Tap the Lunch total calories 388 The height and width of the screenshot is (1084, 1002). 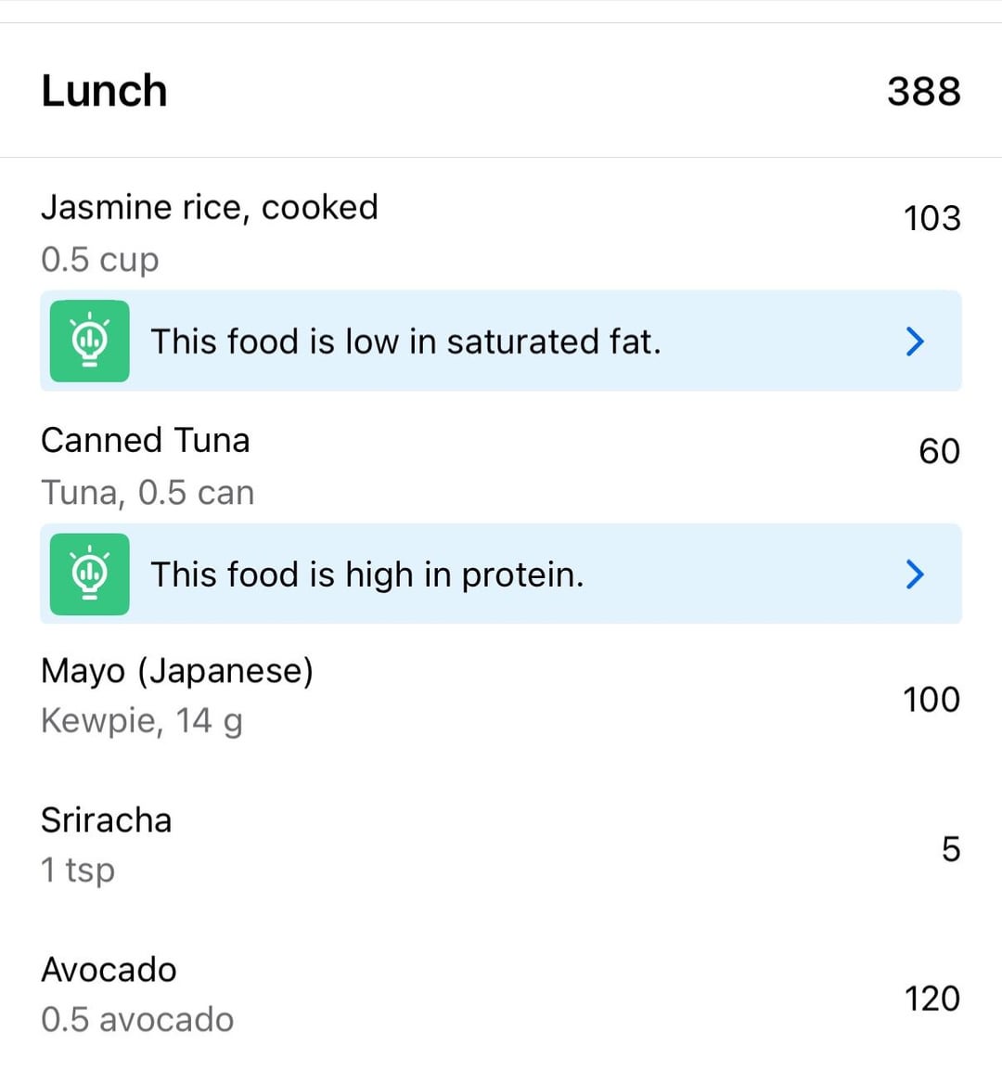pos(923,91)
